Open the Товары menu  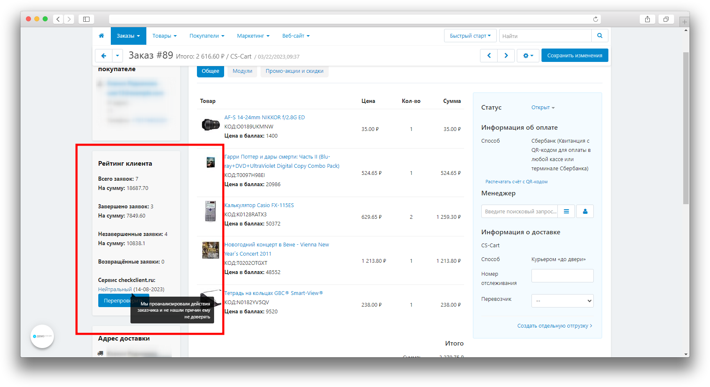click(164, 36)
